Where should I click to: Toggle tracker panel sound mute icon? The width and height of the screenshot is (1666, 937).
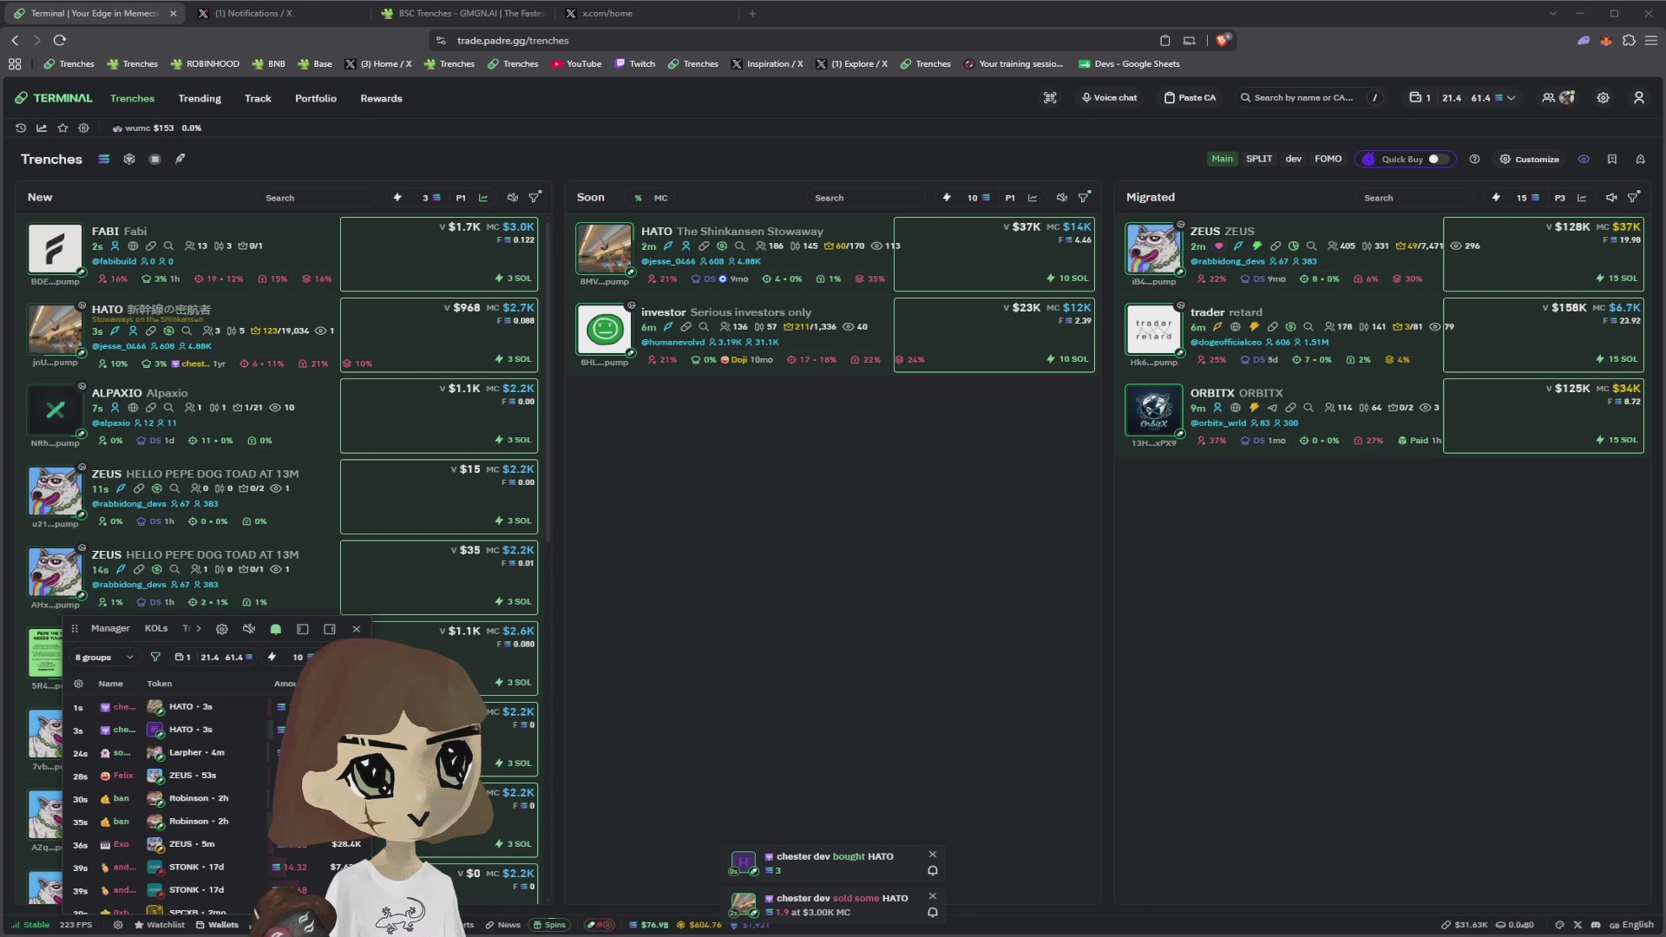click(249, 629)
